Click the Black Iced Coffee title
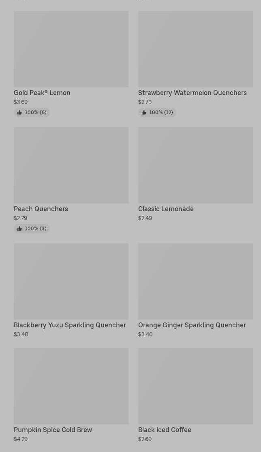The width and height of the screenshot is (261, 452). [165, 430]
